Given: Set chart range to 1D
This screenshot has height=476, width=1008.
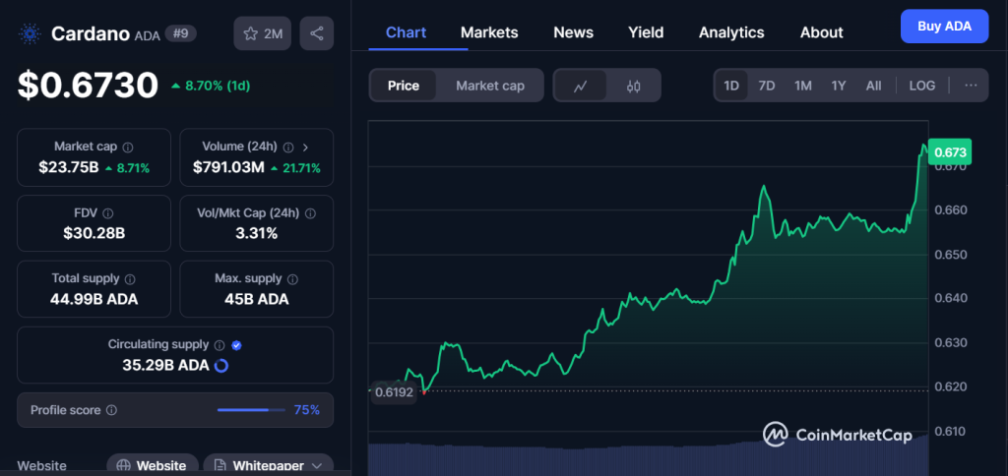Looking at the screenshot, I should (731, 86).
